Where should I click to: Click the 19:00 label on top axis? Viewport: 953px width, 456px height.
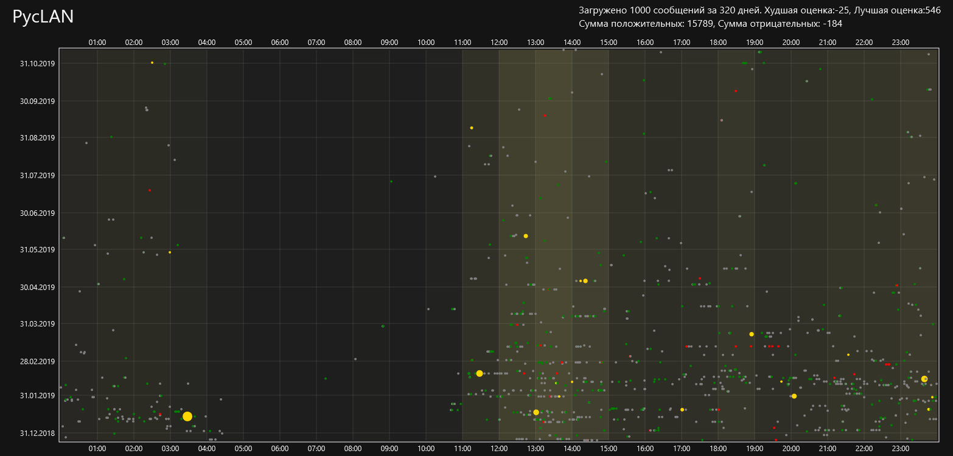(x=755, y=43)
